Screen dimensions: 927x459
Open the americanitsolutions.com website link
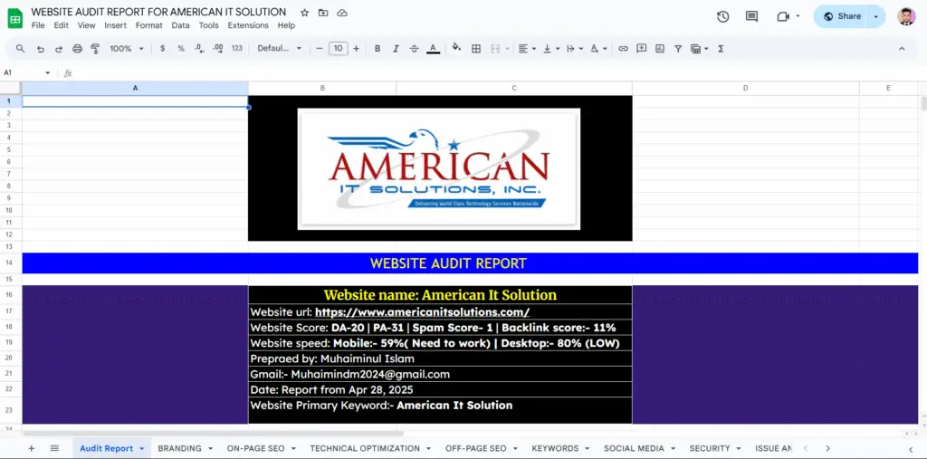coord(422,311)
